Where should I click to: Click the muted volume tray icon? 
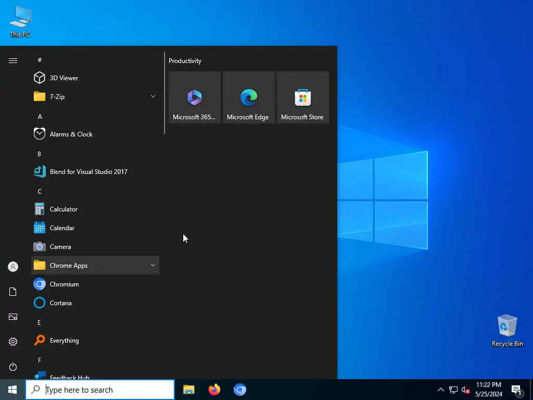[465, 390]
